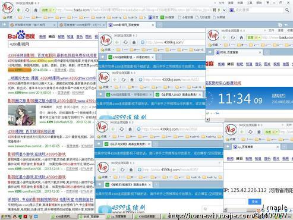Reload page in the 时间 Baidu window
Image resolution: width=293 pixels, height=220 pixels.
pyautogui.click(x=233, y=37)
